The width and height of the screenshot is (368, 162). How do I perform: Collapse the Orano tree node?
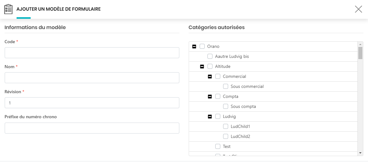tap(194, 46)
